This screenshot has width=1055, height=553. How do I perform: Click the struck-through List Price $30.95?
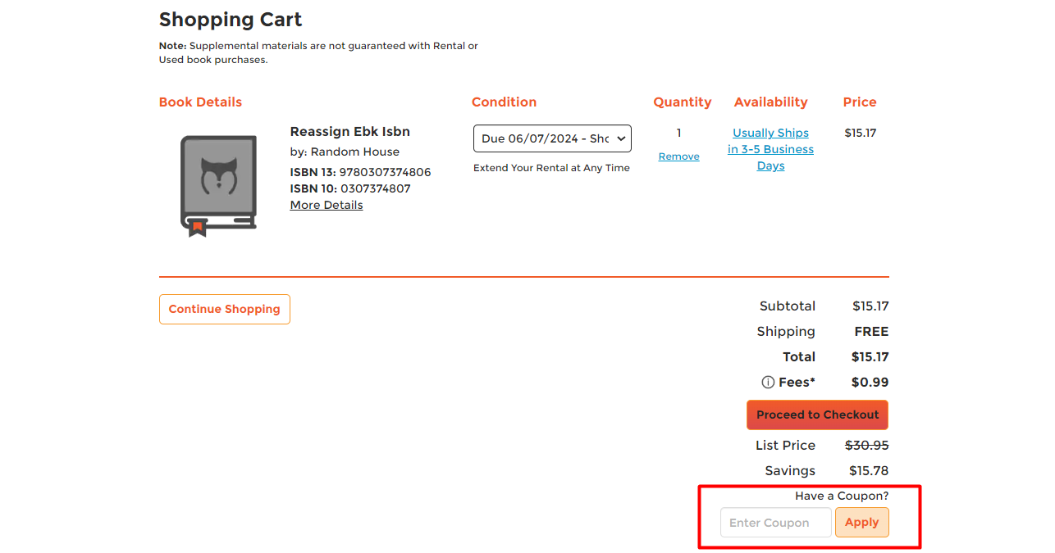click(867, 446)
